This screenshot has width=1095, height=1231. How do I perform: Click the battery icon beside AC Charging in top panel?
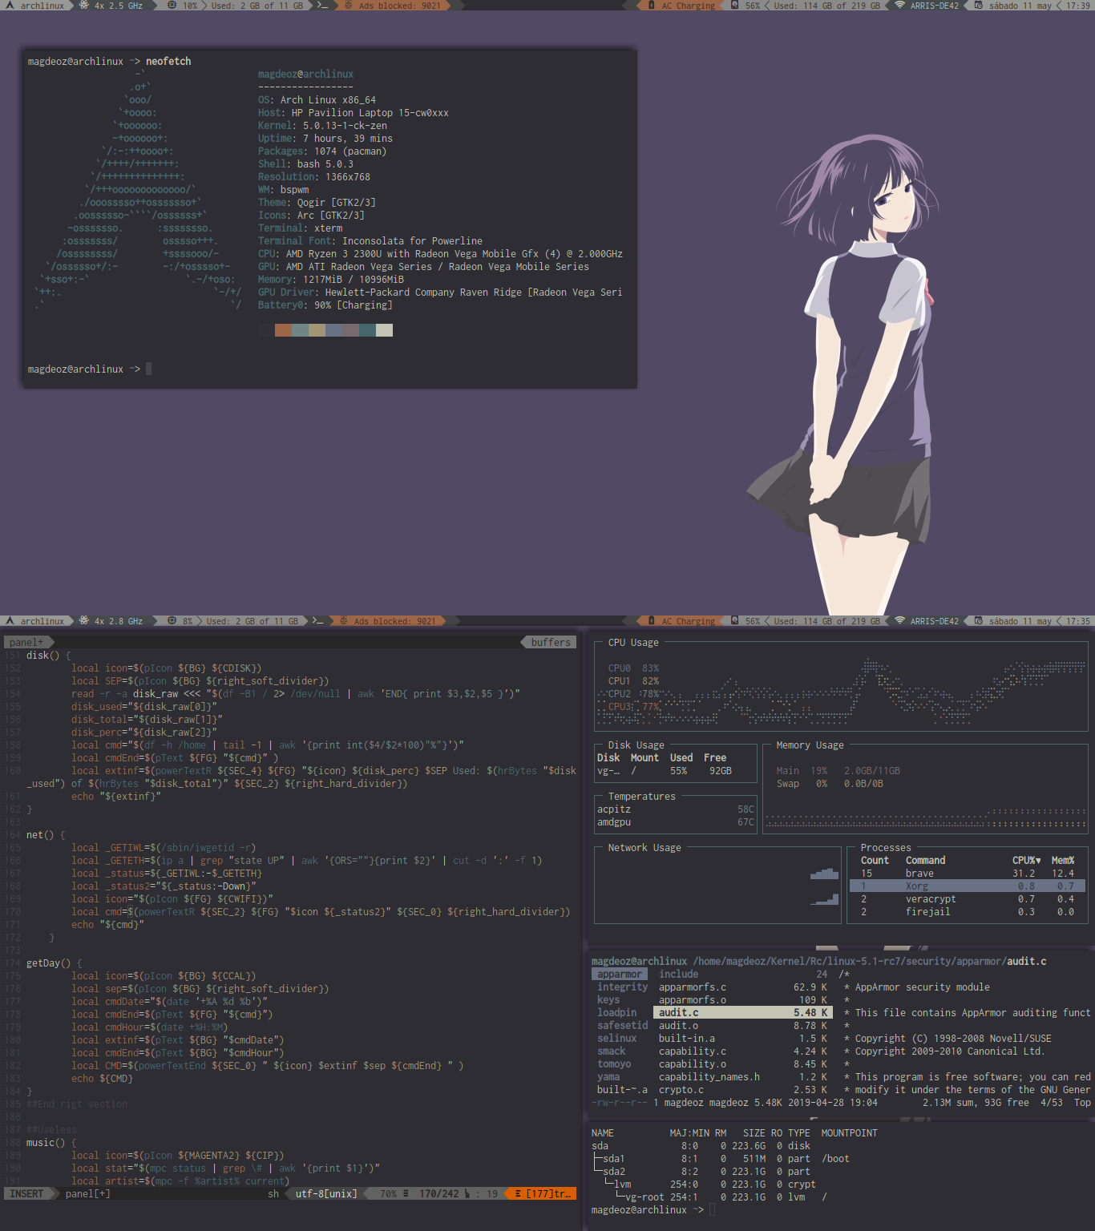click(x=652, y=6)
